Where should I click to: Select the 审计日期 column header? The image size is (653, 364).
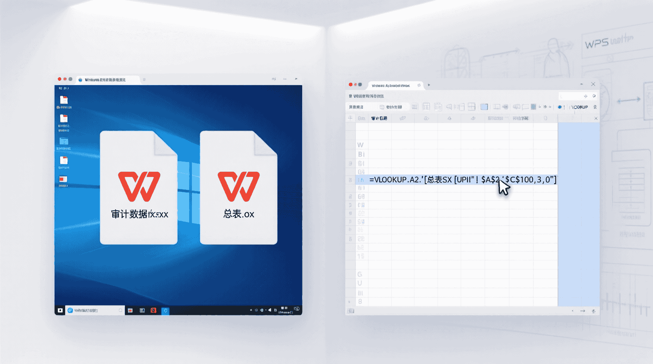(379, 118)
